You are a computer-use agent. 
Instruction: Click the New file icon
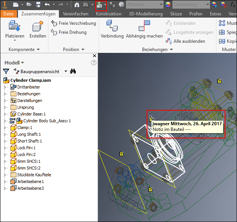coord(16,4)
